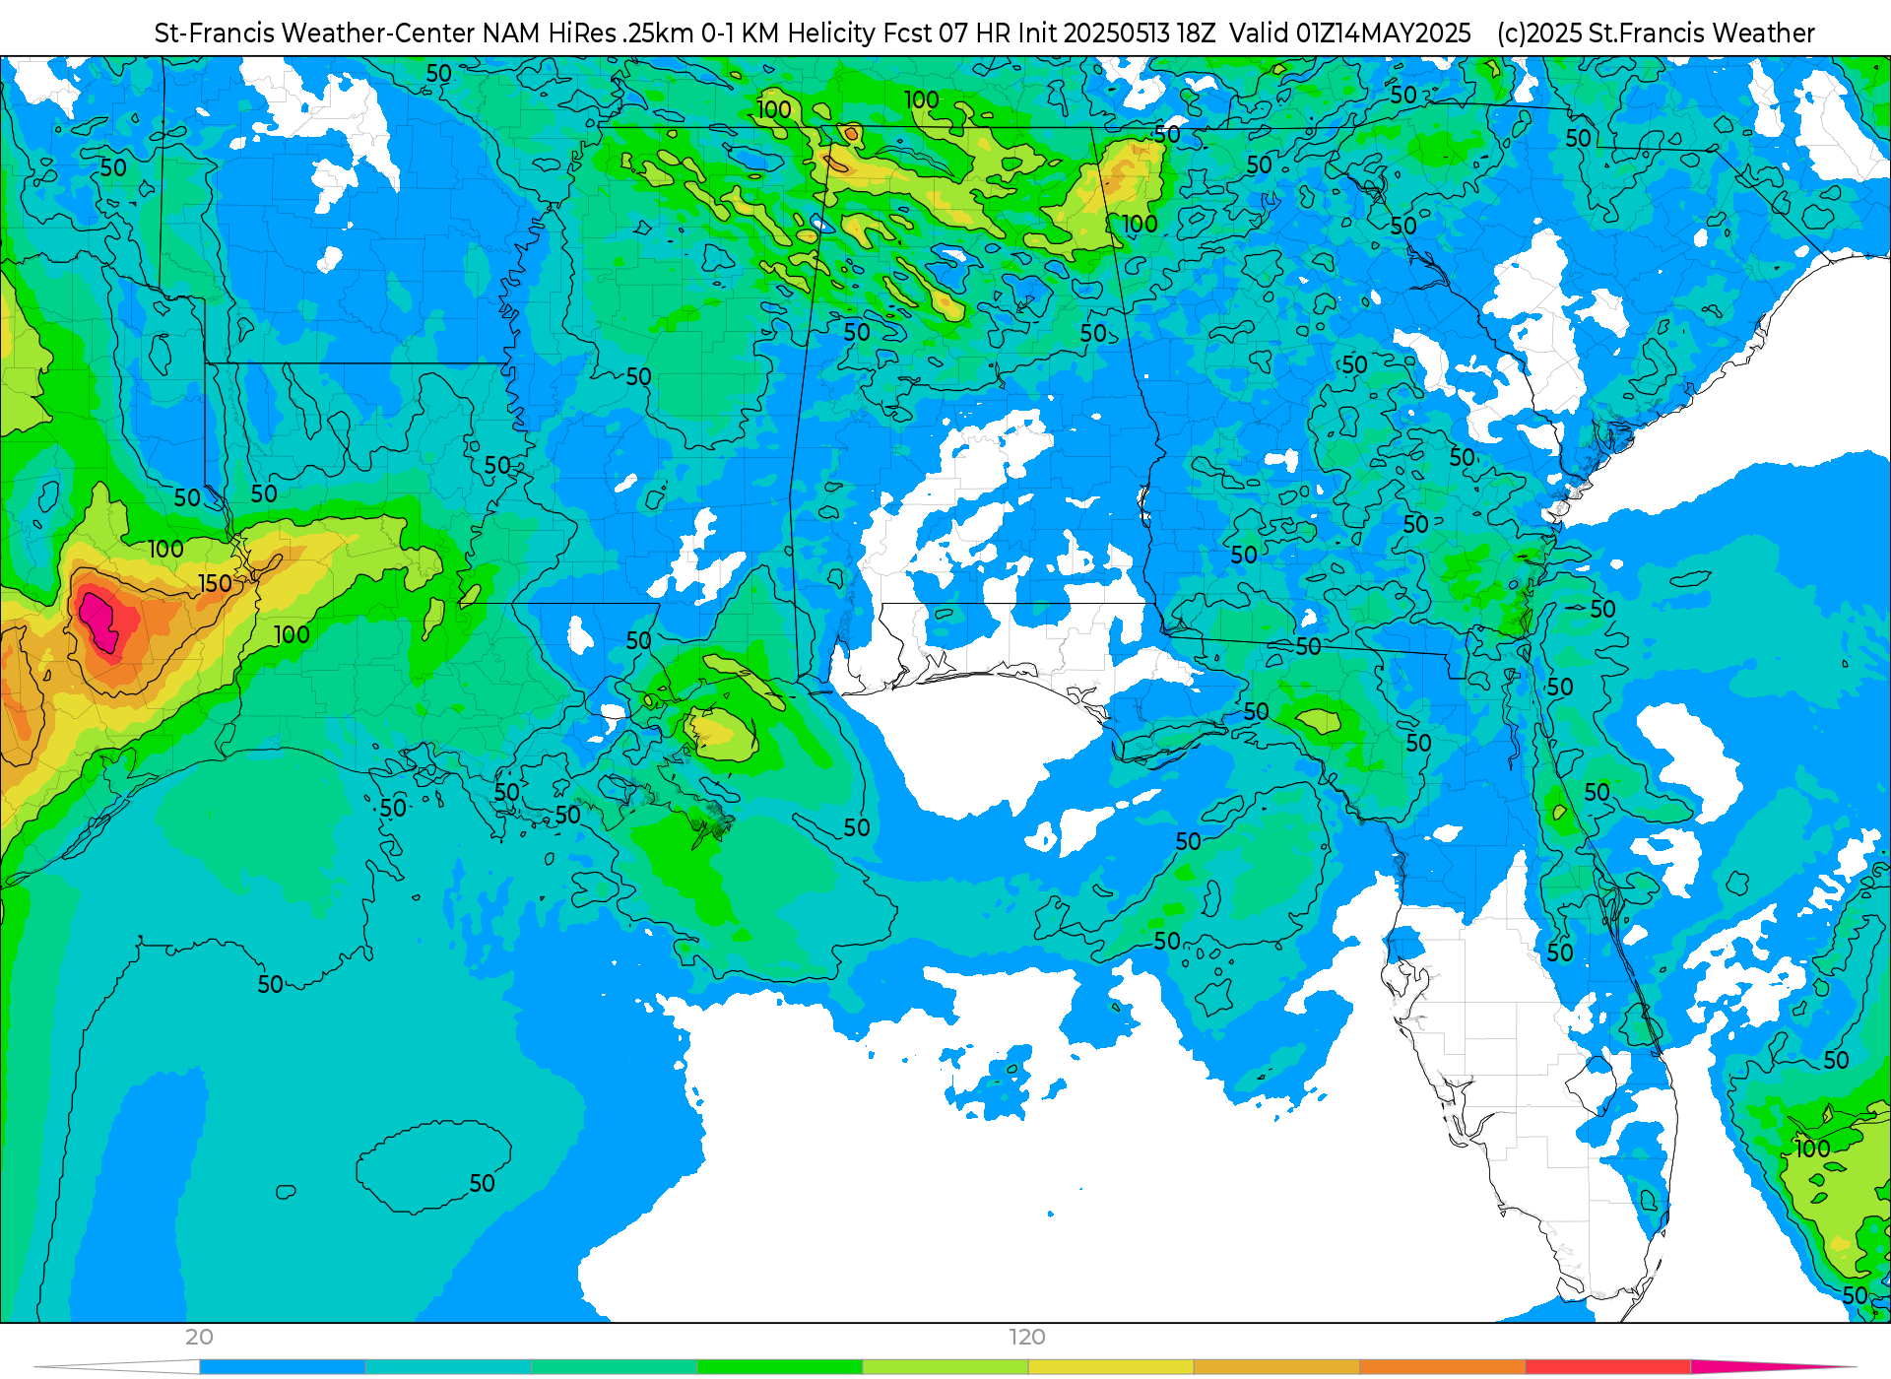1891x1379 pixels.
Task: Click the magenta arrow end of the color bar
Action: 1773,1367
